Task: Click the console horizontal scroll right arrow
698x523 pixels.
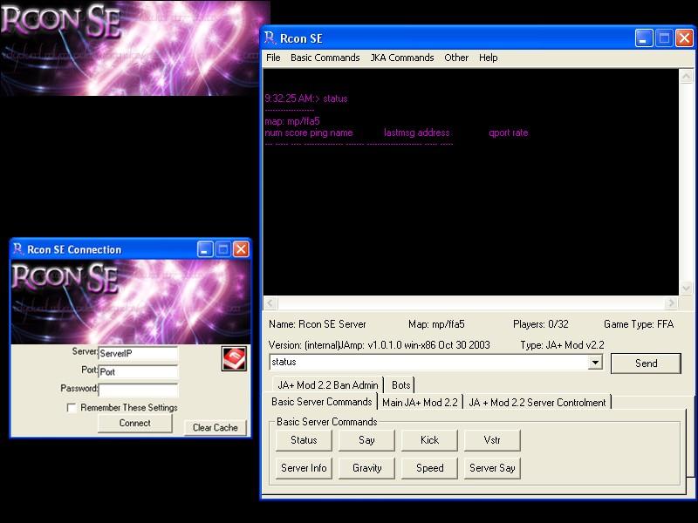Action: tap(671, 303)
